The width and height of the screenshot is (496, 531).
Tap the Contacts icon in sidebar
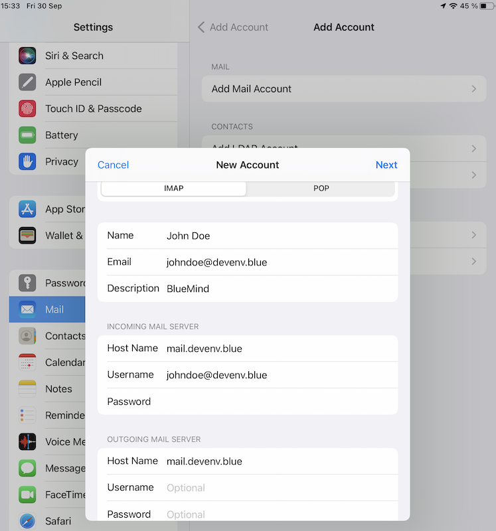pyautogui.click(x=27, y=336)
